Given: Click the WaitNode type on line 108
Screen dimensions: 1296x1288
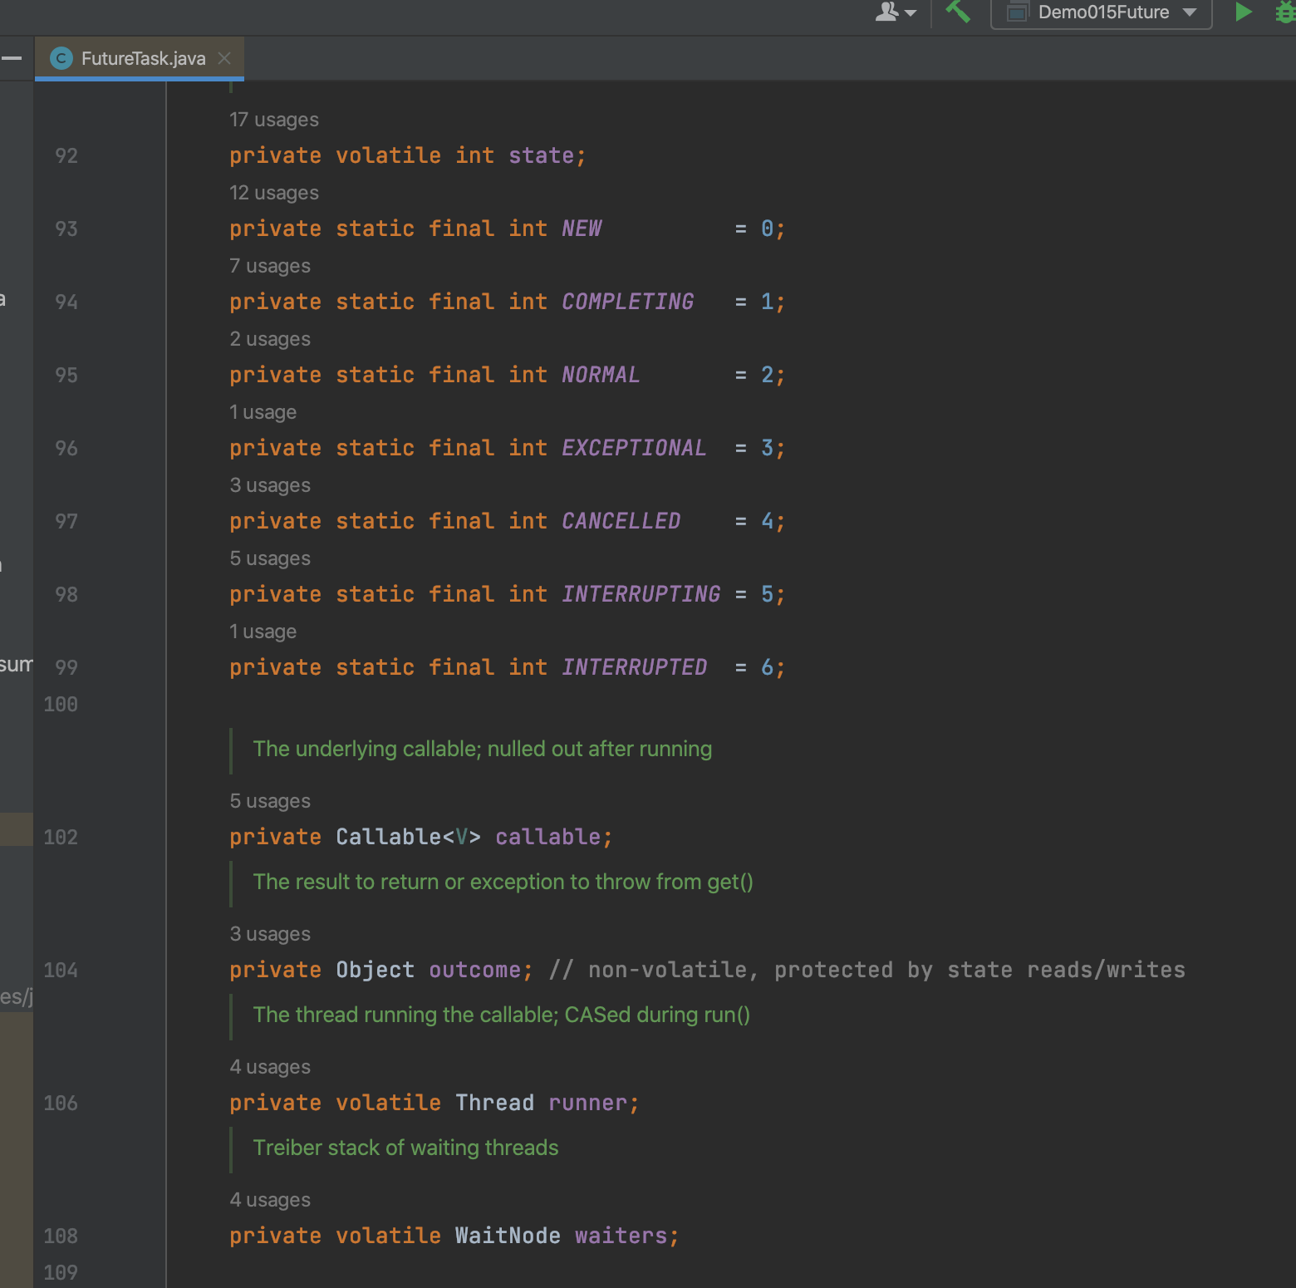Looking at the screenshot, I should [x=507, y=1236].
